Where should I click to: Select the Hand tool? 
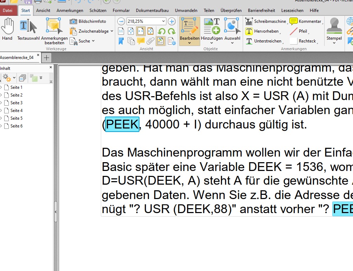tap(7, 29)
